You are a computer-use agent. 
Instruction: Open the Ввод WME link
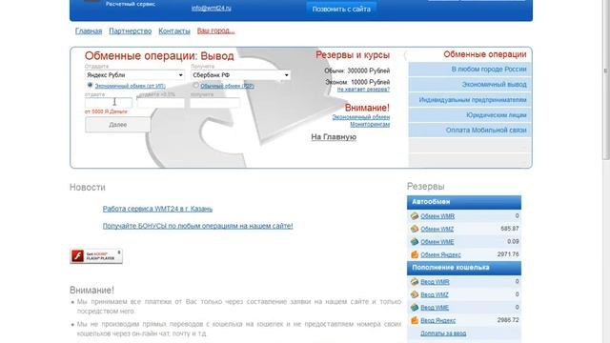click(x=435, y=308)
